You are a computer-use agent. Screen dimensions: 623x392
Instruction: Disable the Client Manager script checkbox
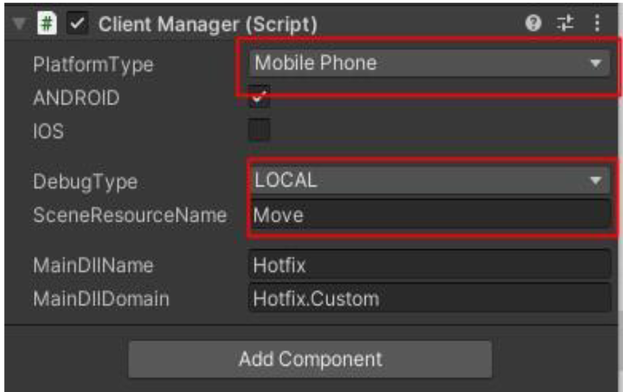pos(78,24)
